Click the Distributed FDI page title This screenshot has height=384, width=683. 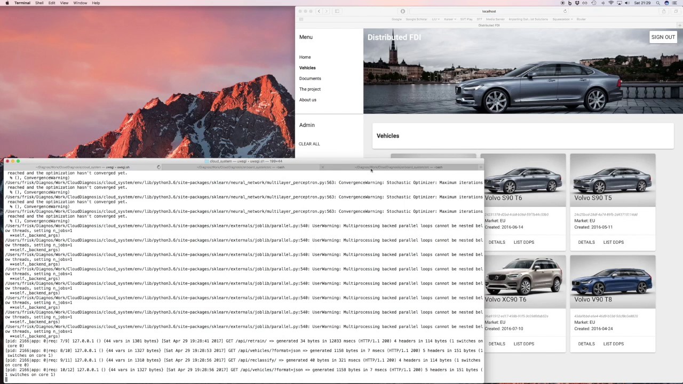pos(394,37)
